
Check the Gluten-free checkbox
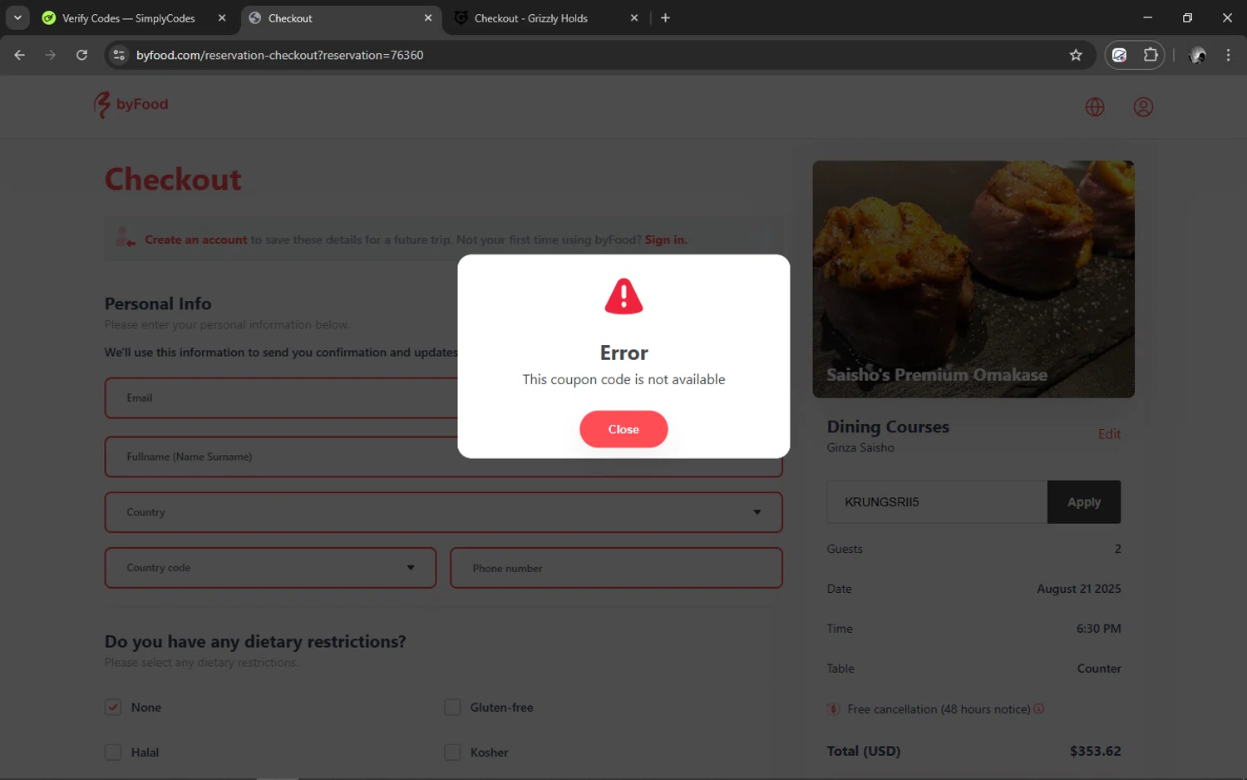click(452, 708)
